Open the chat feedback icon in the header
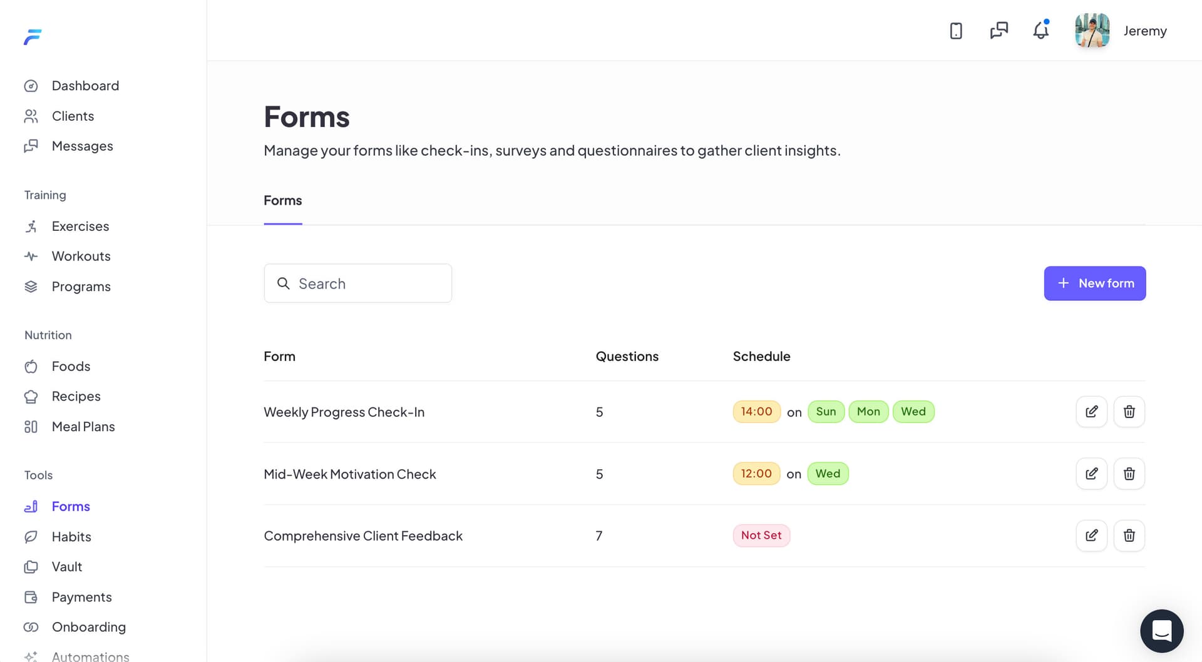Image resolution: width=1202 pixels, height=662 pixels. (998, 30)
